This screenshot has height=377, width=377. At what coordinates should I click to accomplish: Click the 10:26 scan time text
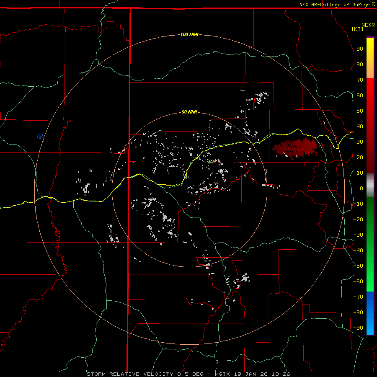[x=281, y=374]
